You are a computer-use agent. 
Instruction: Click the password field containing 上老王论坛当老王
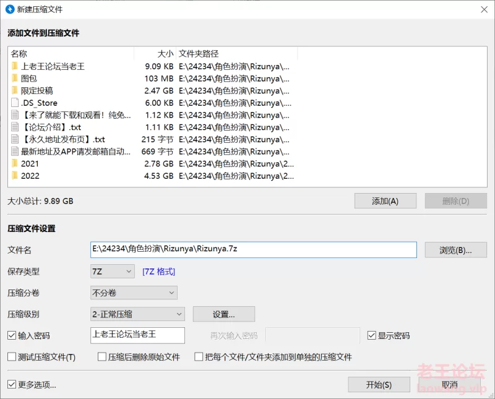point(137,335)
